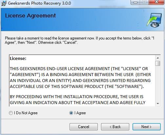
Task: Click the Geeksnerds installer icon in title bar
Action: click(x=4, y=3)
